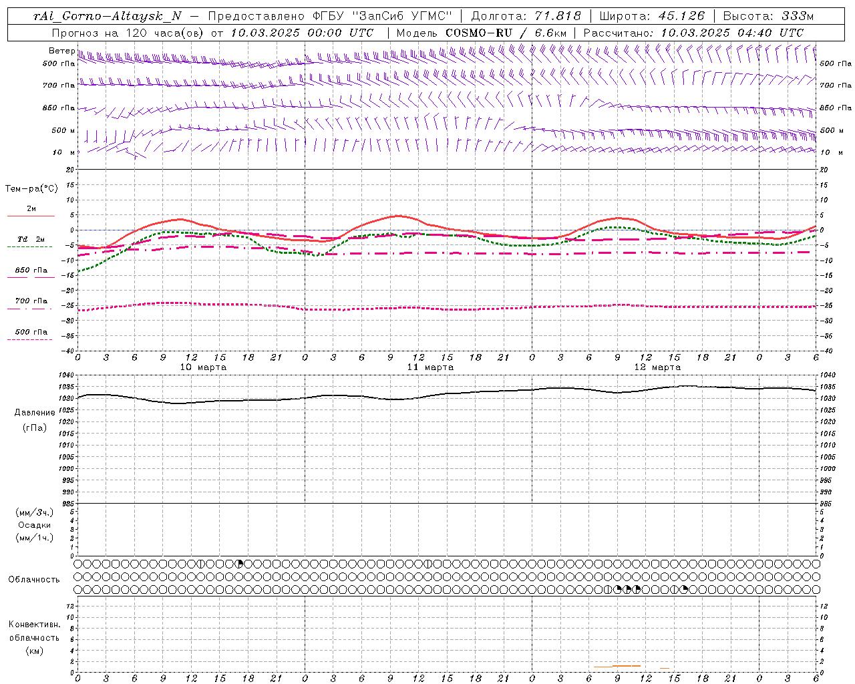Click the Высота: 333м value

769,16
